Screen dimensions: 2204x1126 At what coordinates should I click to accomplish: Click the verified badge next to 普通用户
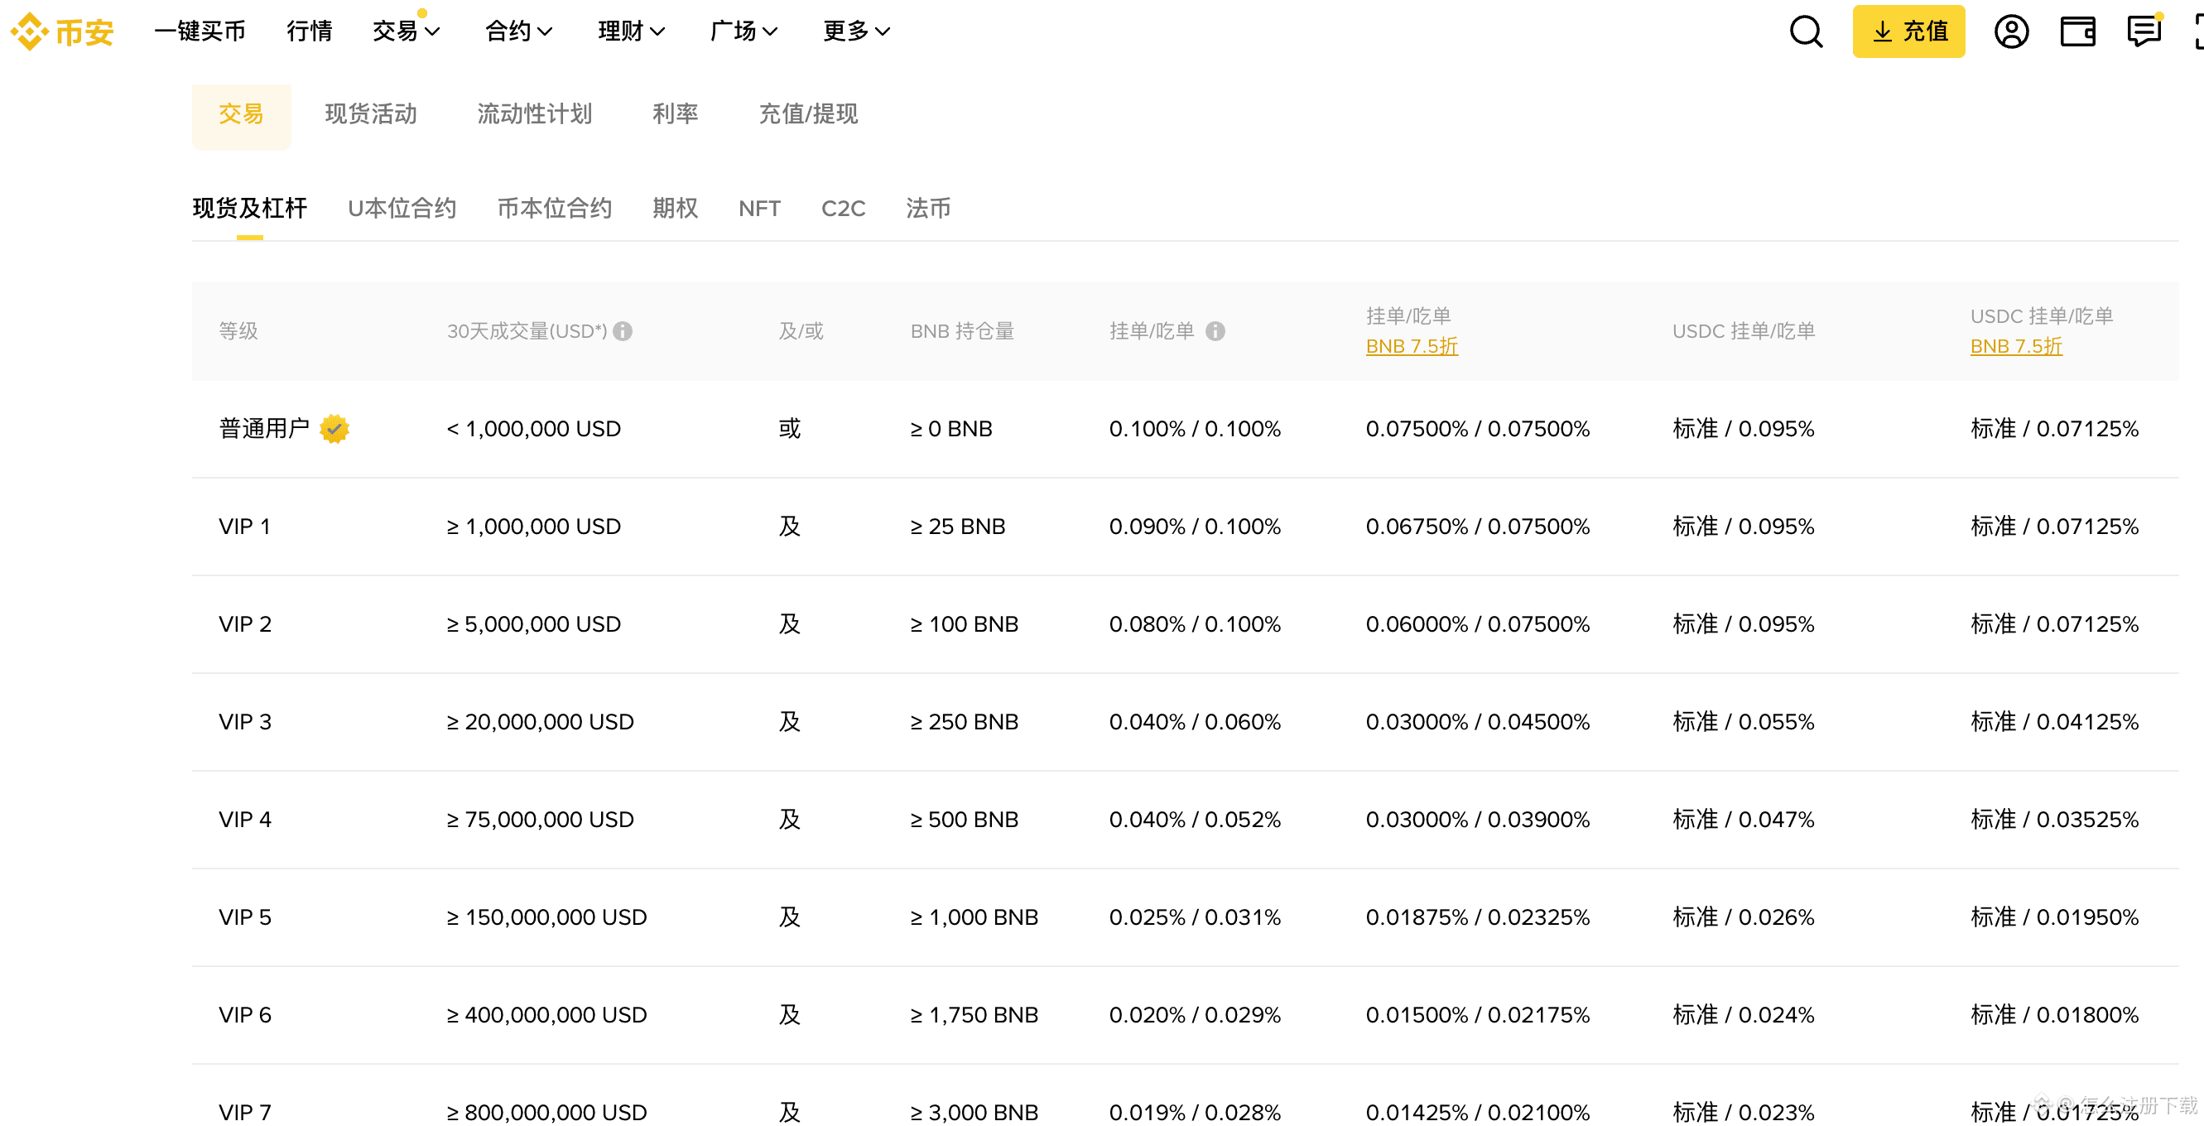334,429
